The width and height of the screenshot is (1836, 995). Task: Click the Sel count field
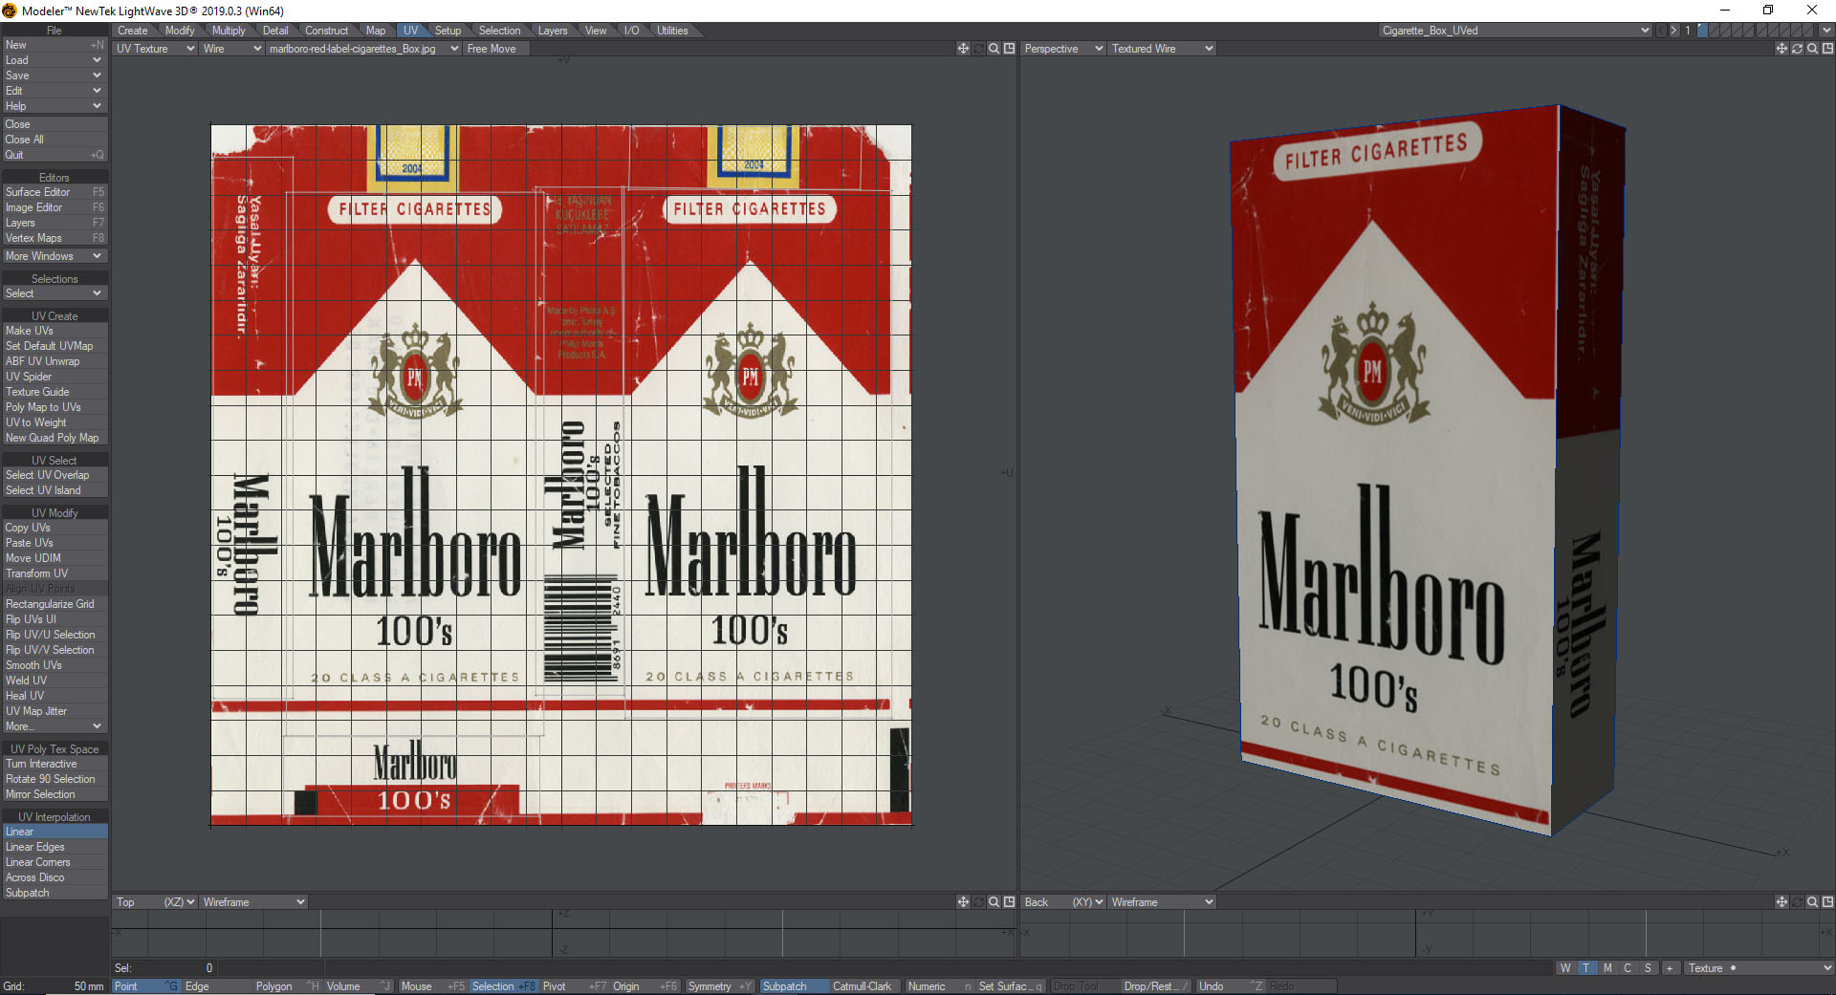pos(164,968)
